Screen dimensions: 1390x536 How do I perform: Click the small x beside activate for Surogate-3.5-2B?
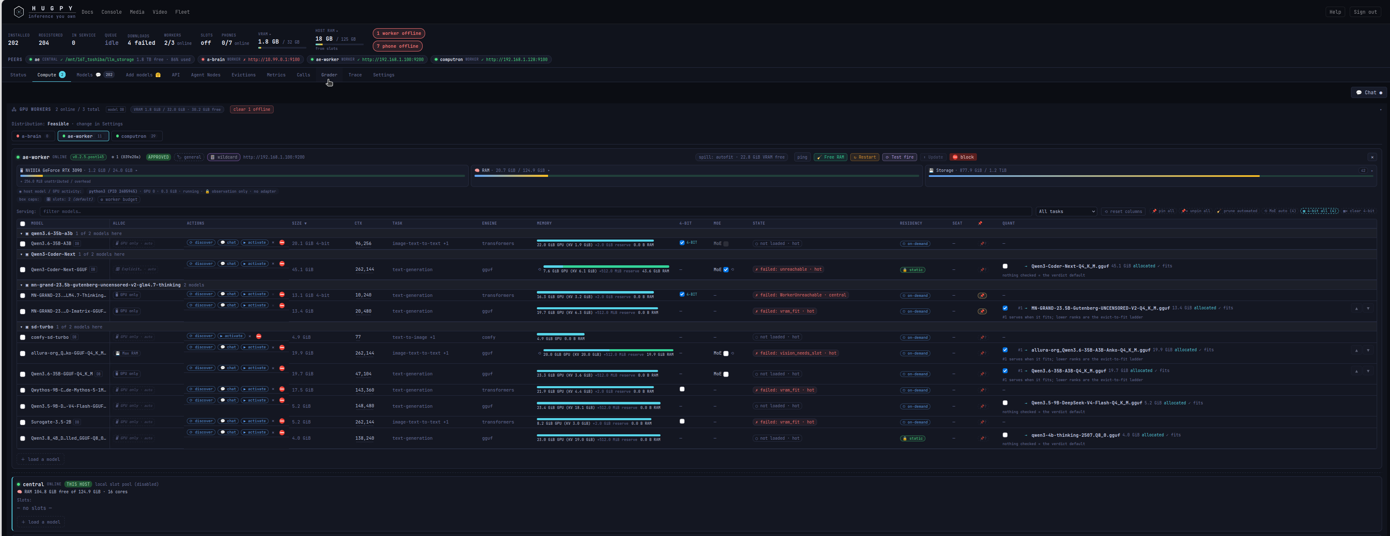(x=273, y=421)
